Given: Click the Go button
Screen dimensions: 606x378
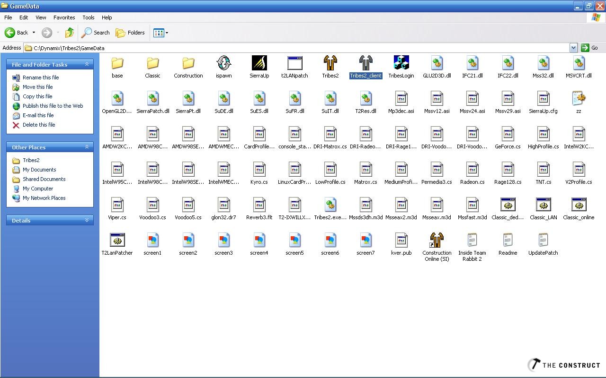Looking at the screenshot, I should [590, 48].
